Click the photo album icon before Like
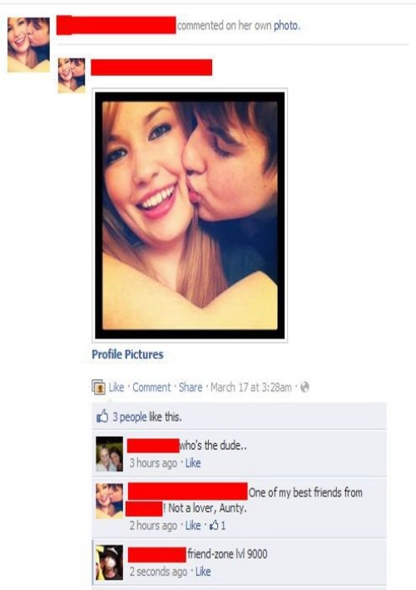Viewport: 416px width, 590px height. (x=98, y=387)
